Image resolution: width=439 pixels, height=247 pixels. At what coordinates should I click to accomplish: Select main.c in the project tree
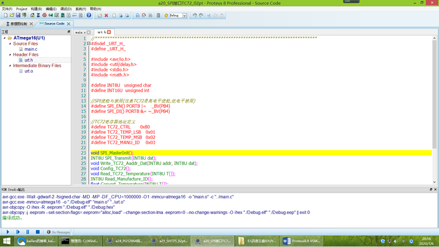[x=31, y=49]
